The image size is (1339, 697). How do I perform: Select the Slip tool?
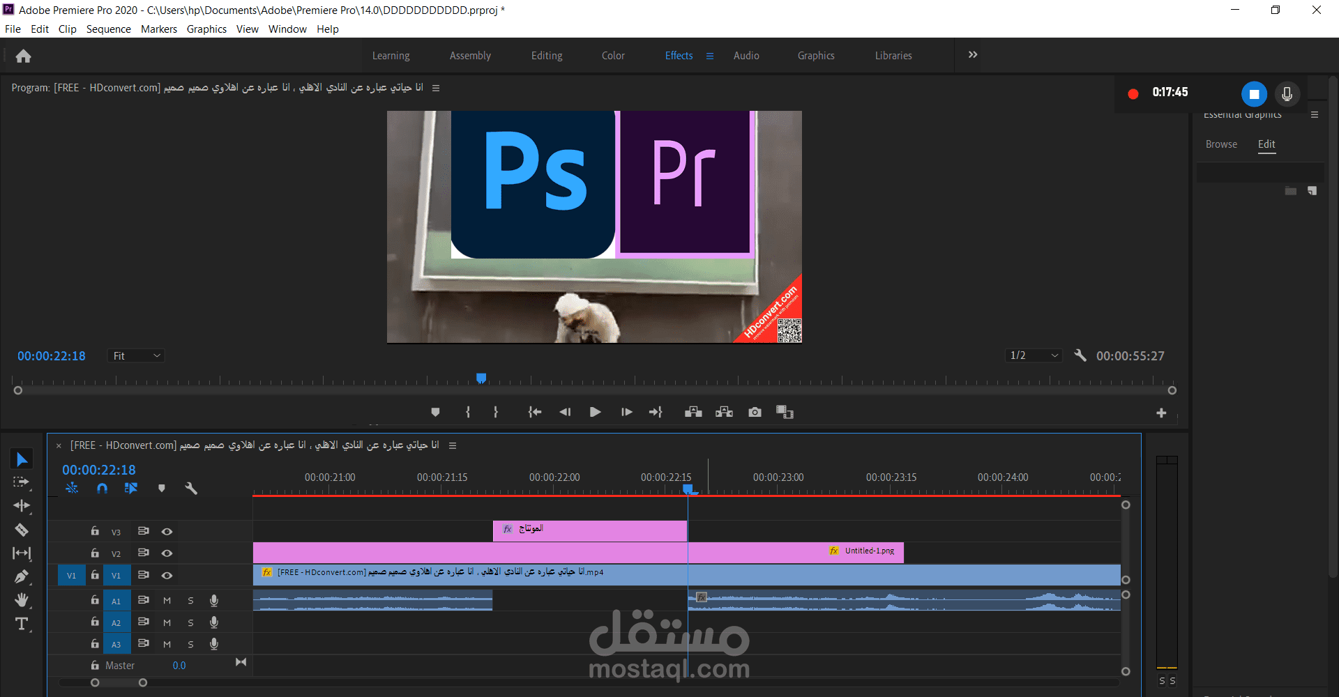[x=22, y=553]
